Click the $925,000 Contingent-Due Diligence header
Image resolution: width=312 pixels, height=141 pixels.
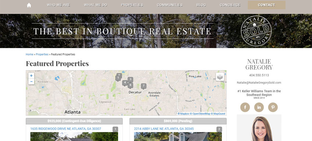[x=74, y=121]
